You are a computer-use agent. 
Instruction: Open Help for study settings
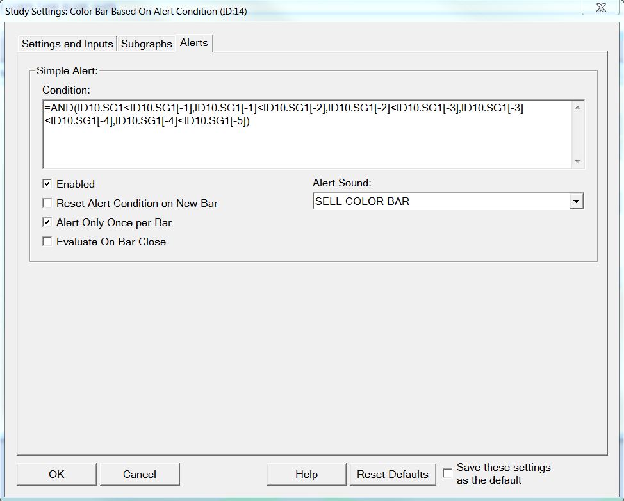pyautogui.click(x=306, y=474)
